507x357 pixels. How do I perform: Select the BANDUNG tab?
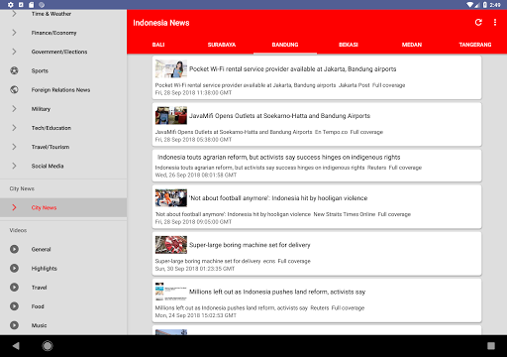click(285, 45)
